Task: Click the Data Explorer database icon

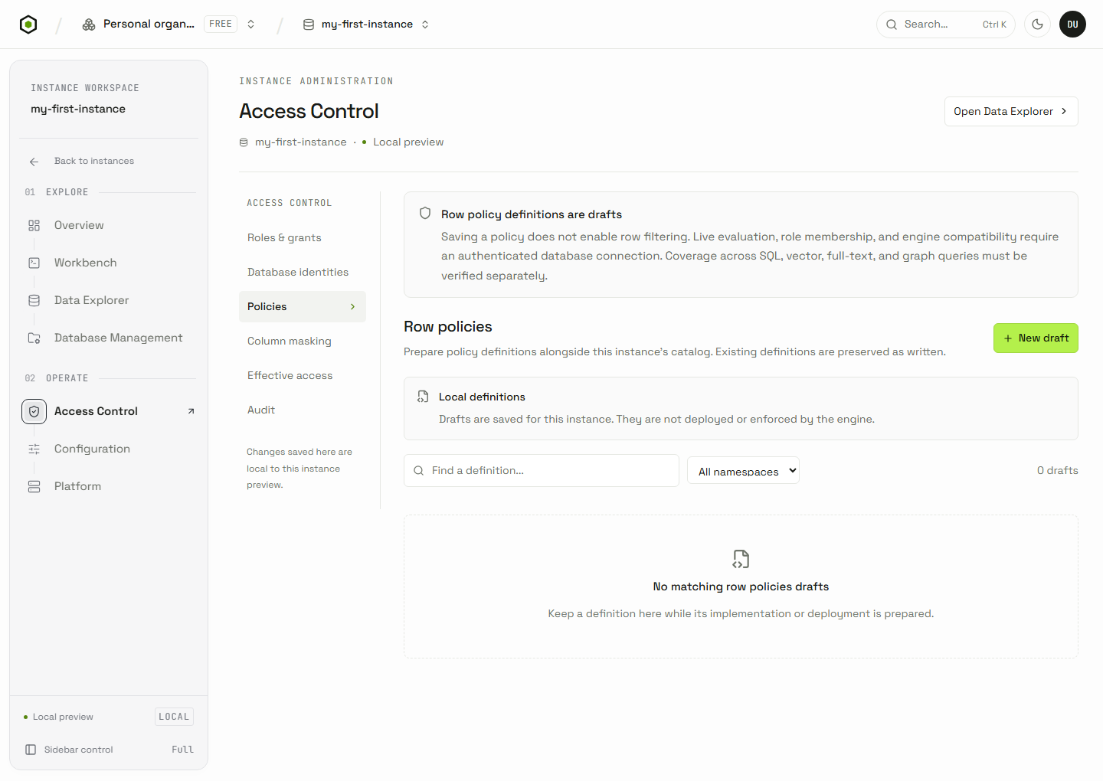Action: [x=34, y=300]
